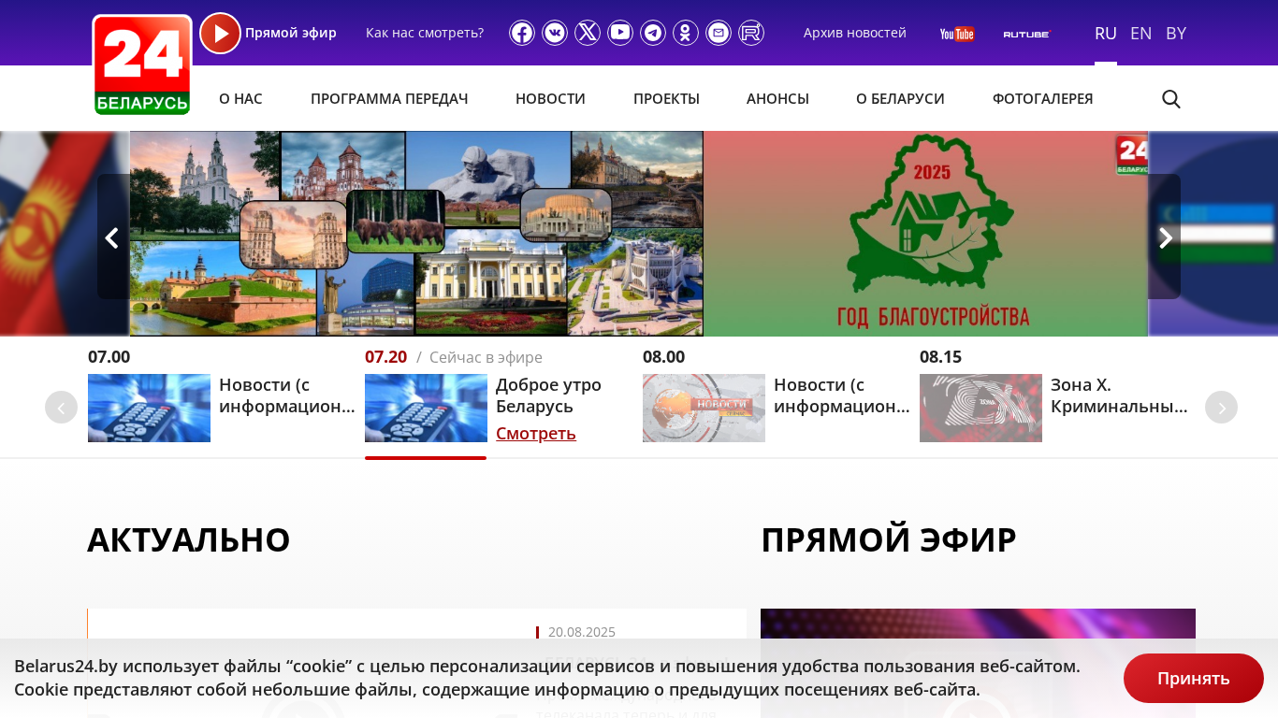Screen dimensions: 1278x718
Task: Click the 08.15 time label
Action: pyautogui.click(x=941, y=357)
